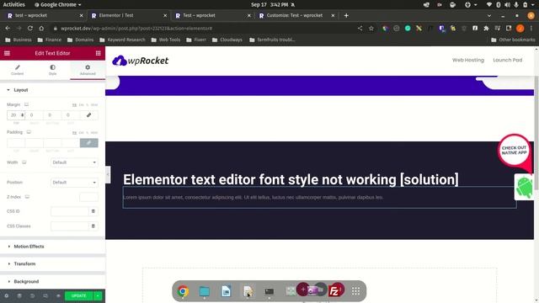Open the Files manager from the dock

click(204, 291)
